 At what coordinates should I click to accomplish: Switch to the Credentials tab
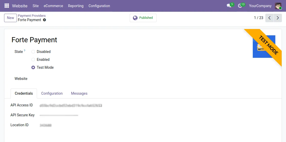click(x=24, y=93)
